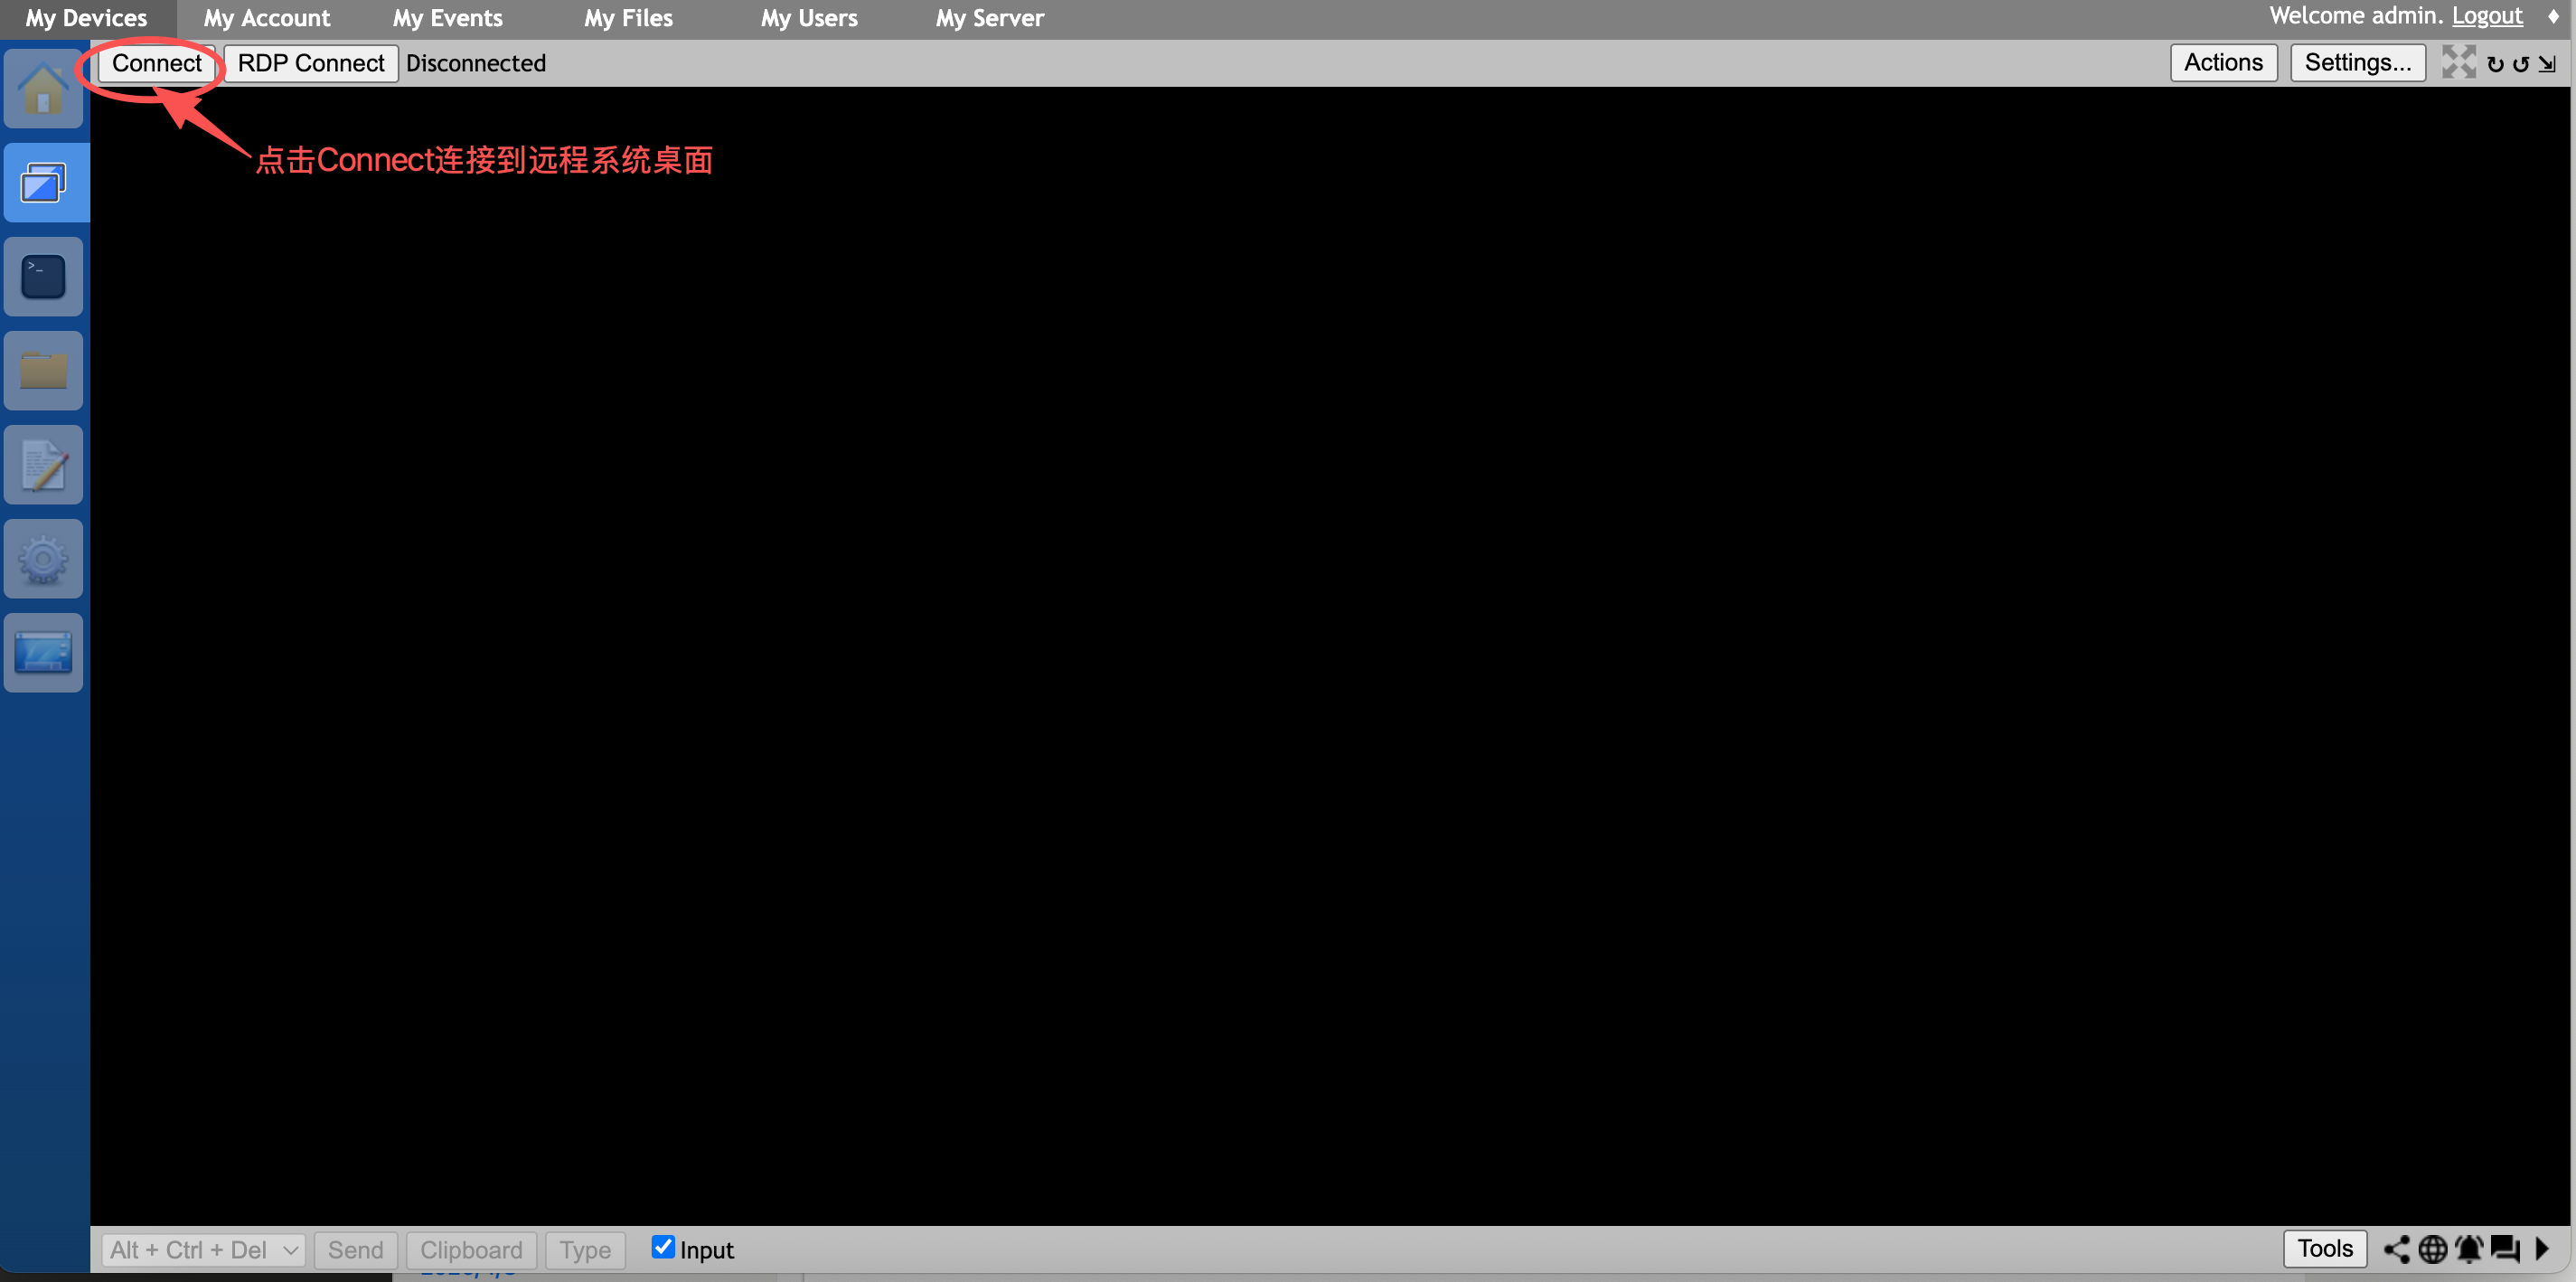Click the notes pencil sidebar icon
This screenshot has width=2576, height=1282.
coord(43,465)
